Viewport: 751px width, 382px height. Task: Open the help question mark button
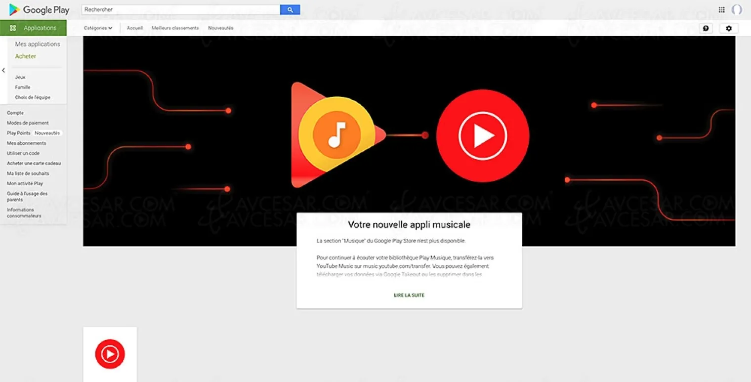706,28
